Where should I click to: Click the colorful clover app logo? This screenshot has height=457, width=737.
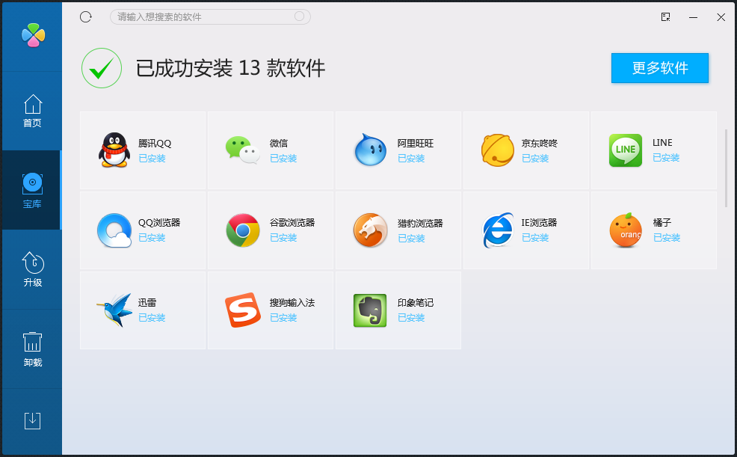[33, 35]
